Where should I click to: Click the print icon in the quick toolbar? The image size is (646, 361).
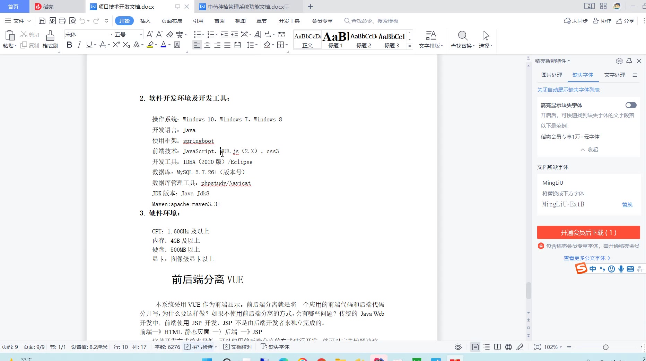(x=62, y=21)
